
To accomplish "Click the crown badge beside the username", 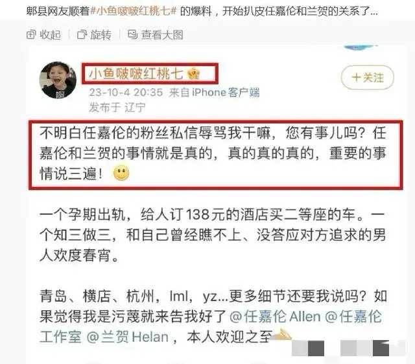I will pos(193,74).
